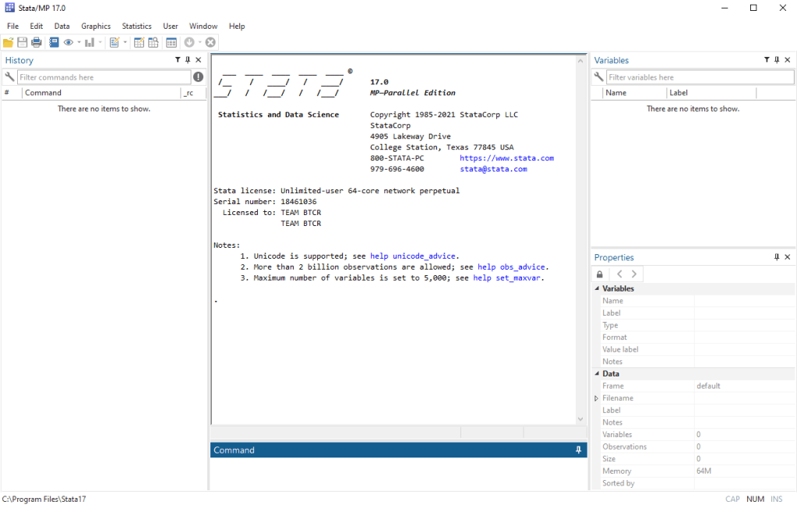The height and width of the screenshot is (505, 797).
Task: Open the Data Editor (Edit) icon
Action: pos(139,42)
